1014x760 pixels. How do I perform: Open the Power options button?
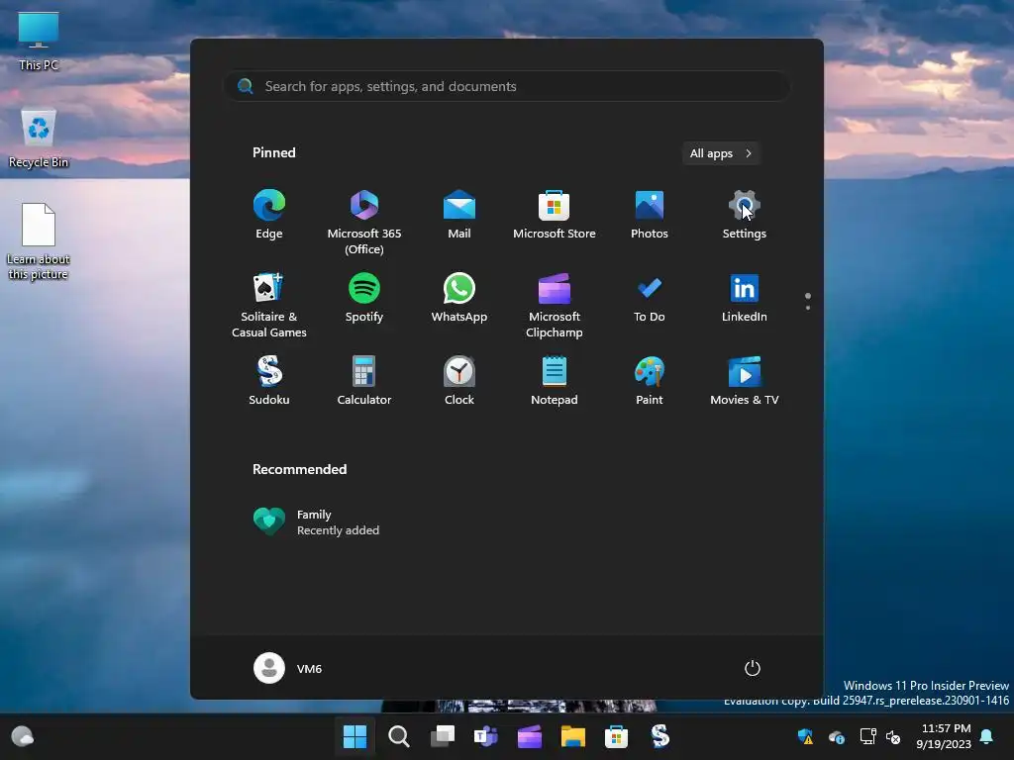tap(753, 668)
